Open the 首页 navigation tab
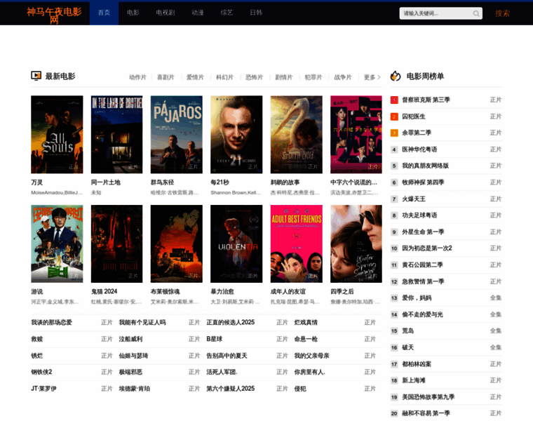This screenshot has width=533, height=421. tap(104, 13)
